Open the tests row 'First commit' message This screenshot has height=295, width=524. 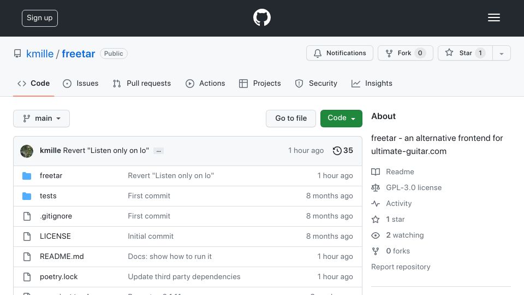149,196
